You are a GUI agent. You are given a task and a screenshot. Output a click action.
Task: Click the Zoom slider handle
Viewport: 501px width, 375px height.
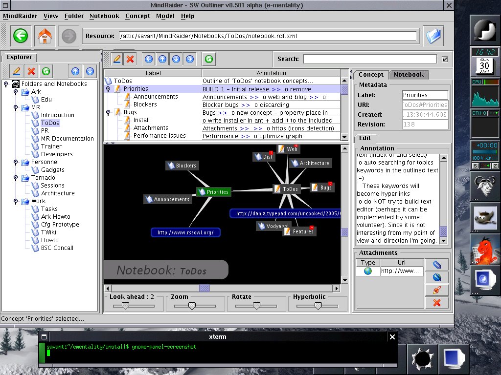(x=192, y=306)
